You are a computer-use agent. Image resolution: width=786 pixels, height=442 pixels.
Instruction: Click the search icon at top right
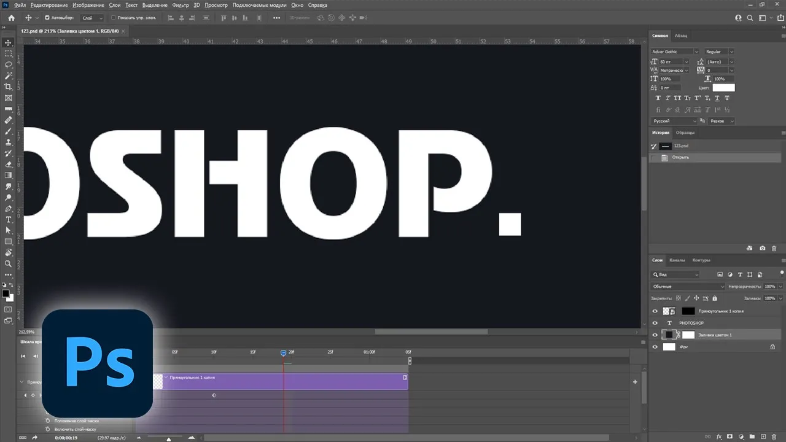pyautogui.click(x=750, y=18)
